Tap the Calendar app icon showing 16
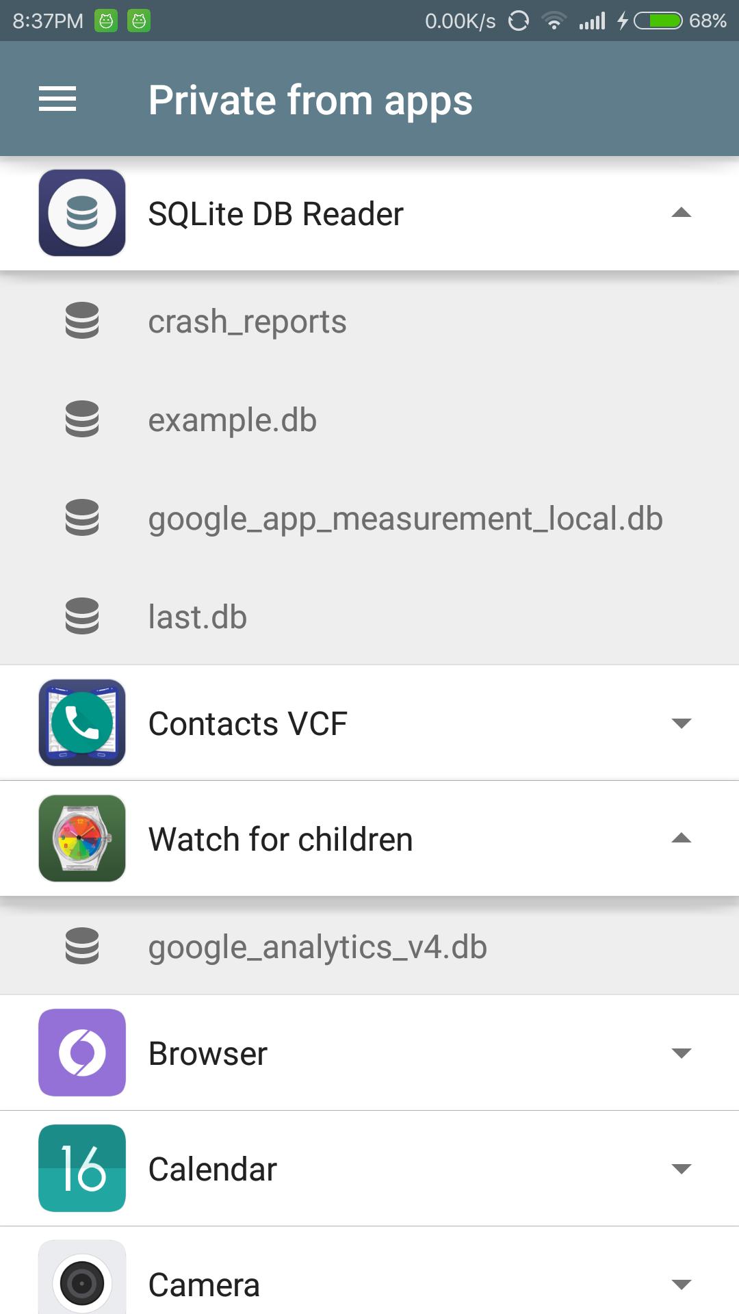The height and width of the screenshot is (1314, 739). pos(82,1168)
